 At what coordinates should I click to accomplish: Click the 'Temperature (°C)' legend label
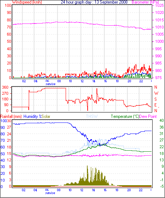pos(125,116)
